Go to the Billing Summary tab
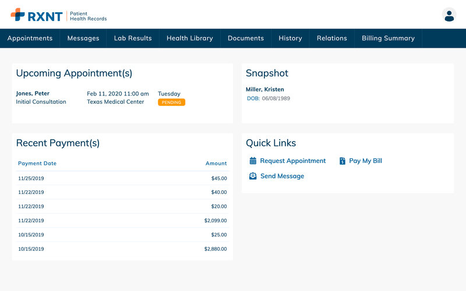Screen dimensions: 466x291 click(388, 38)
